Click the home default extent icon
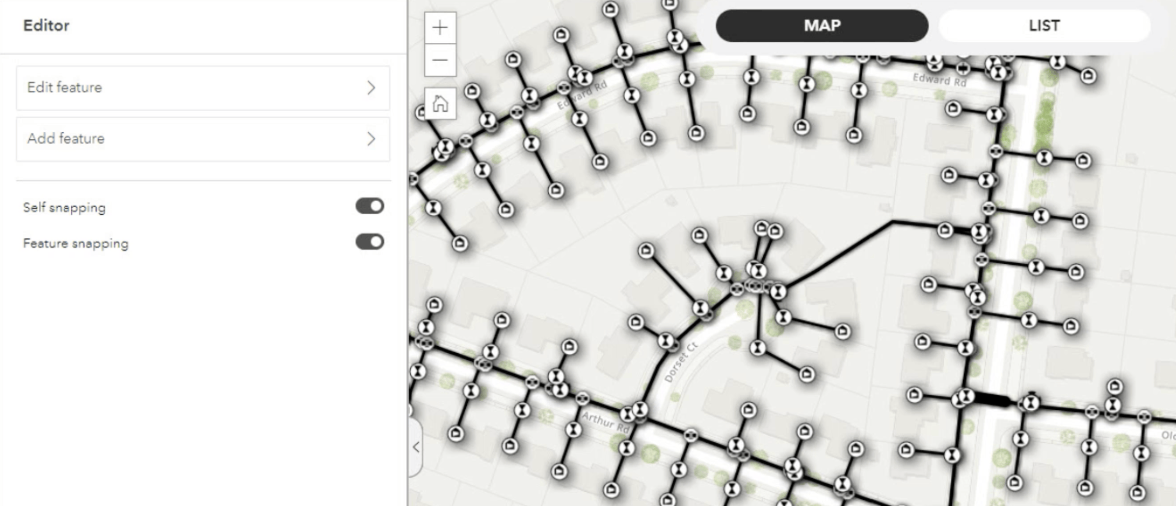Viewport: 1176px width, 506px height. click(439, 104)
